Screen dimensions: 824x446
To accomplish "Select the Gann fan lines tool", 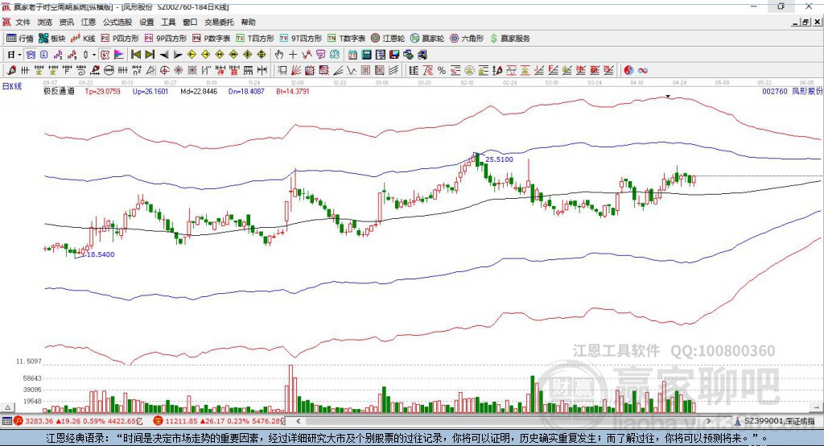I will point(296,71).
